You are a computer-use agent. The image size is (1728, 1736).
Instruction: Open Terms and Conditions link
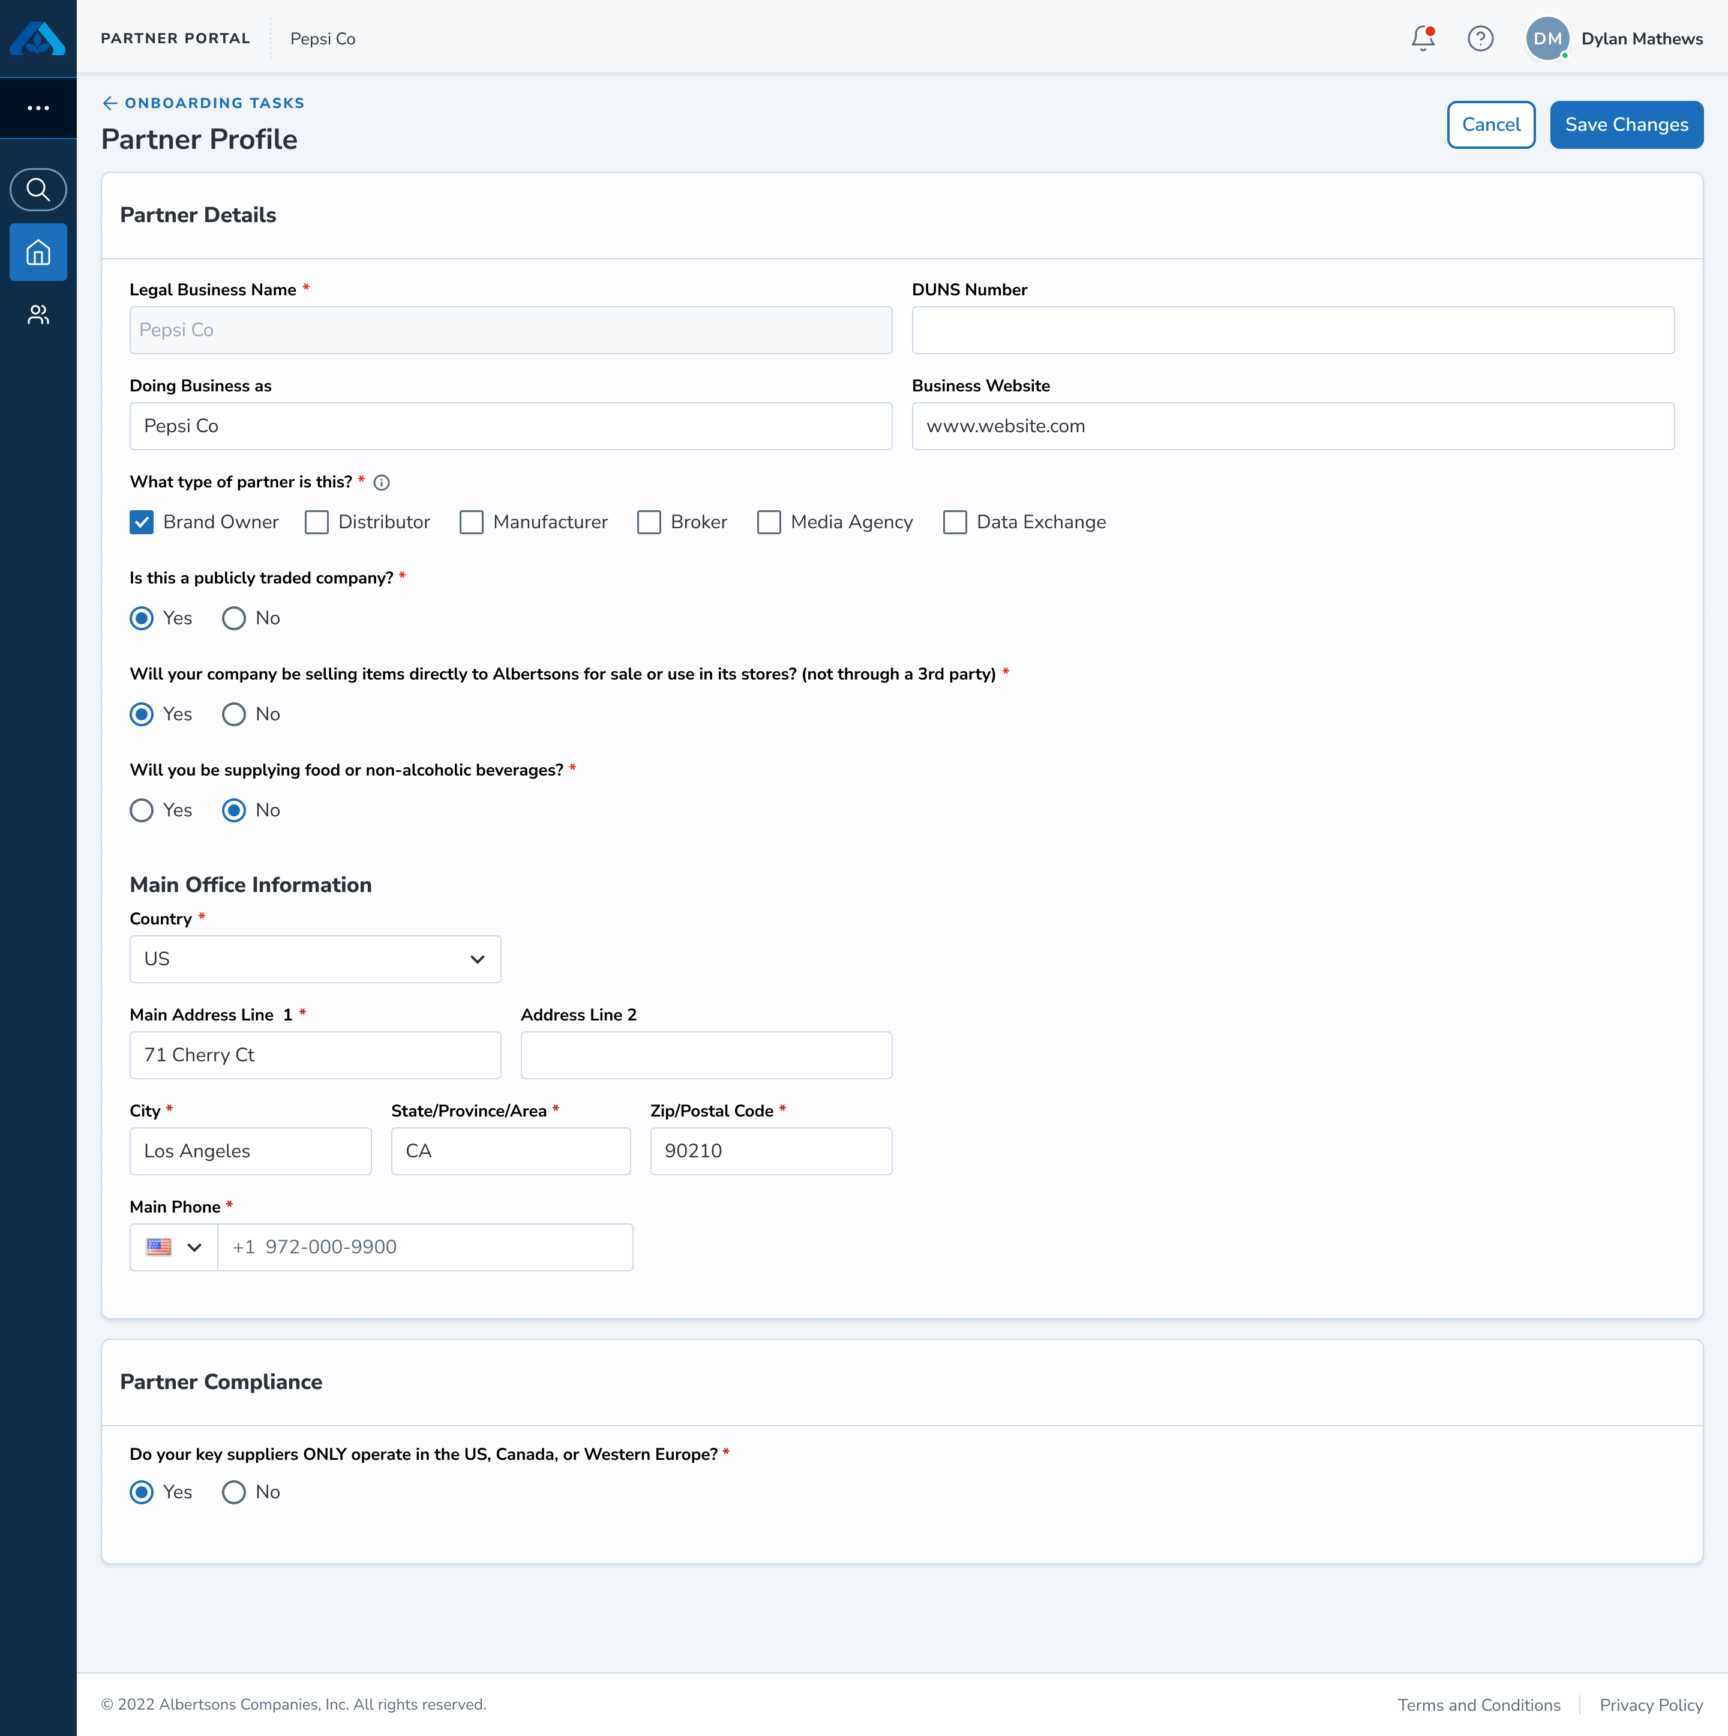coord(1478,1705)
